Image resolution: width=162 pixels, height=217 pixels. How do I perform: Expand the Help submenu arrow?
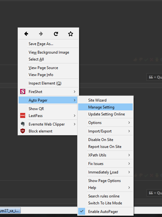(x=129, y=188)
